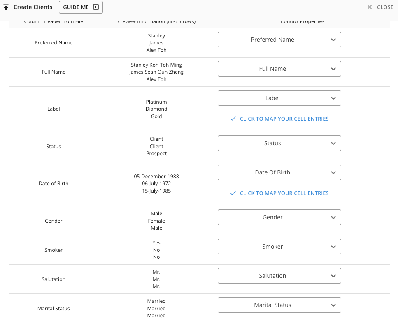Click the blue checkmark beside the Label mapping link

click(x=233, y=119)
